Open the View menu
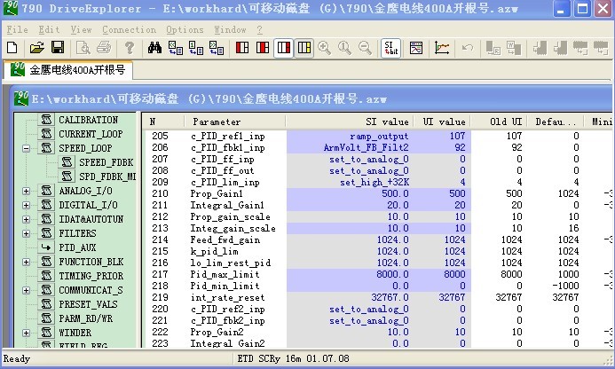The width and height of the screenshot is (615, 369). pos(81,30)
